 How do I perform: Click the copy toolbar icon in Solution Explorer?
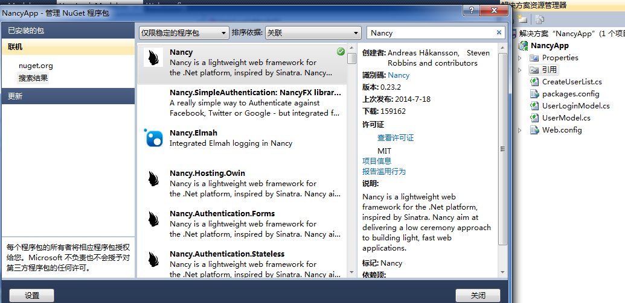(x=540, y=19)
